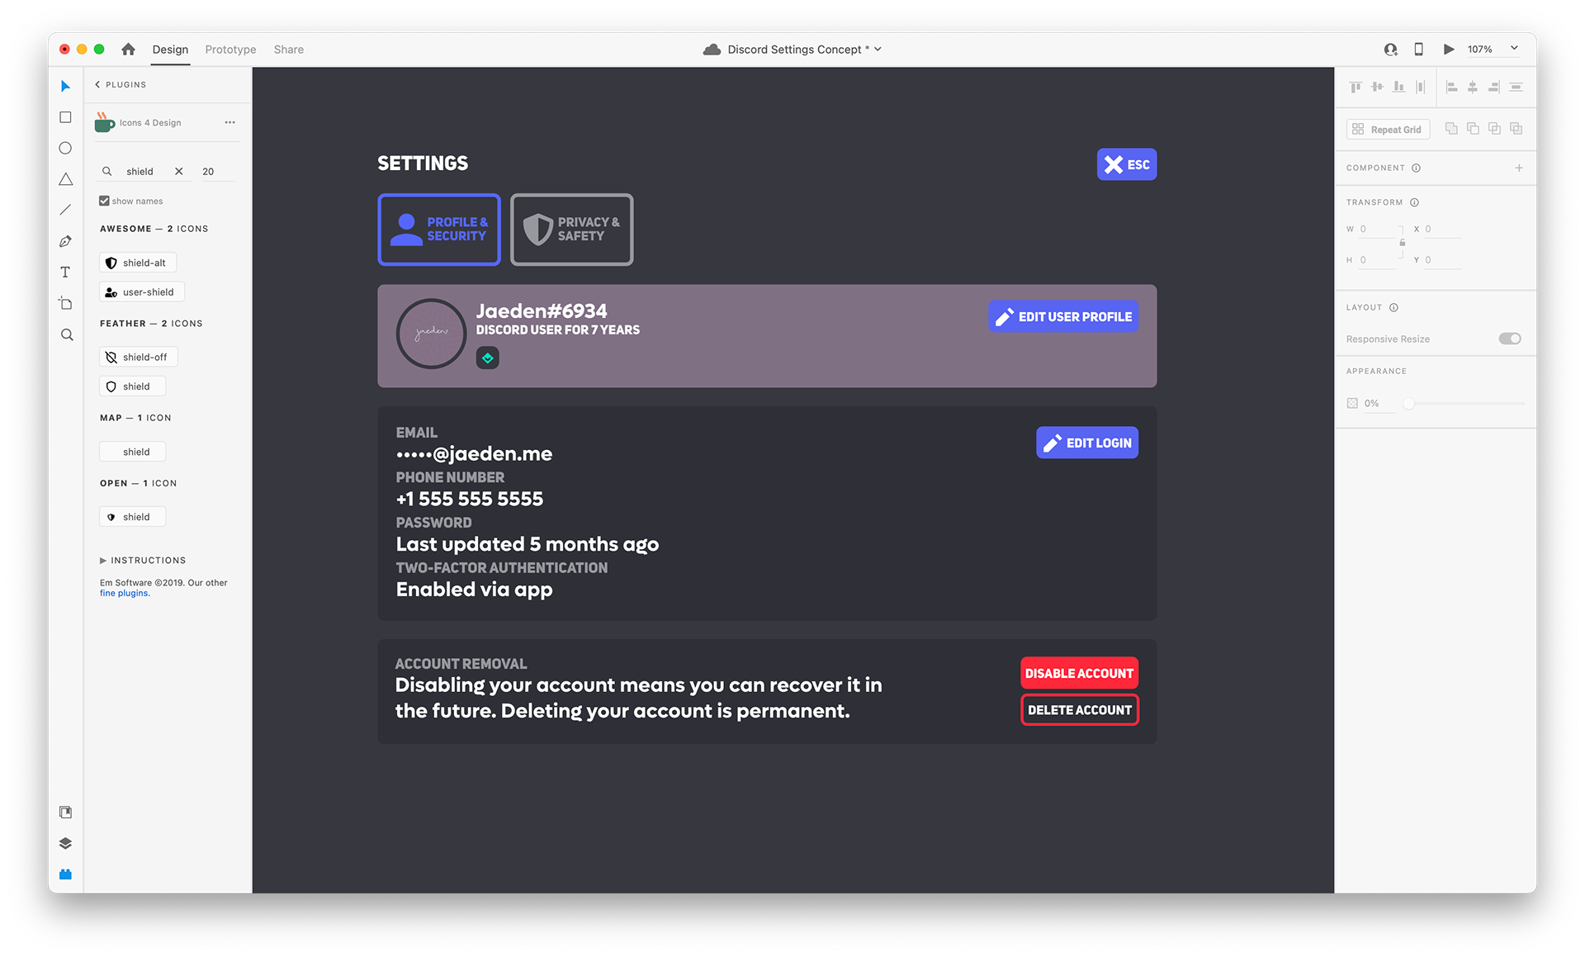This screenshot has width=1585, height=957.
Task: Adjust the opacity slider handle
Action: (1408, 404)
